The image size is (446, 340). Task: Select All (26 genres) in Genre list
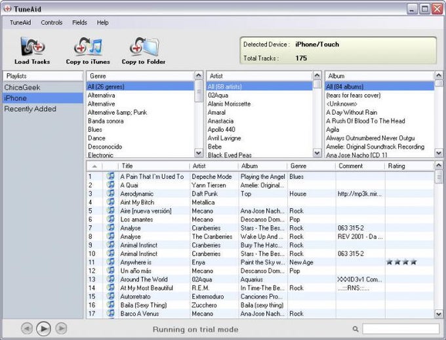coord(140,86)
